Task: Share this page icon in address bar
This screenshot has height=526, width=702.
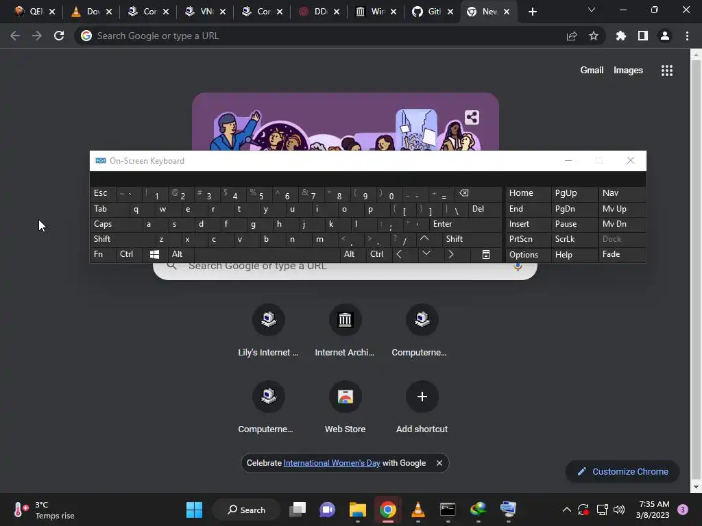Action: [572, 36]
